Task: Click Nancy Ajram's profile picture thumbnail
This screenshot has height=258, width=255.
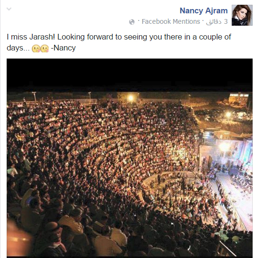Action: point(242,15)
